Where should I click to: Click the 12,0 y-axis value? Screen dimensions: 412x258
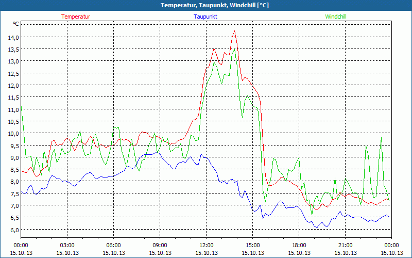[x=14, y=86]
